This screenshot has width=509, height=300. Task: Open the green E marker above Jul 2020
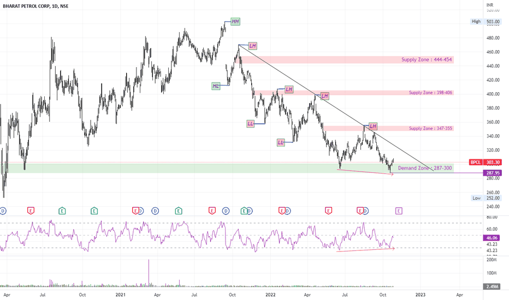(62, 211)
